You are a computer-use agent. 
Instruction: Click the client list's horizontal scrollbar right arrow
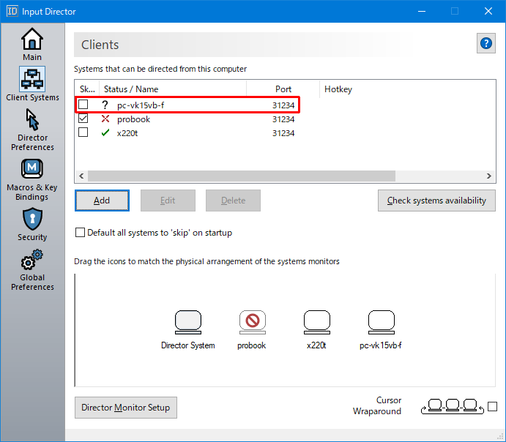pyautogui.click(x=490, y=176)
